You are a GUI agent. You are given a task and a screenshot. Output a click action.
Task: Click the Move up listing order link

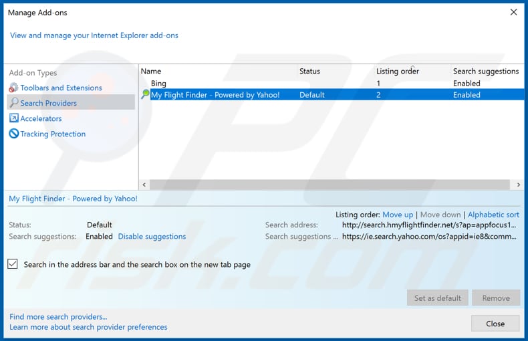[x=398, y=215]
